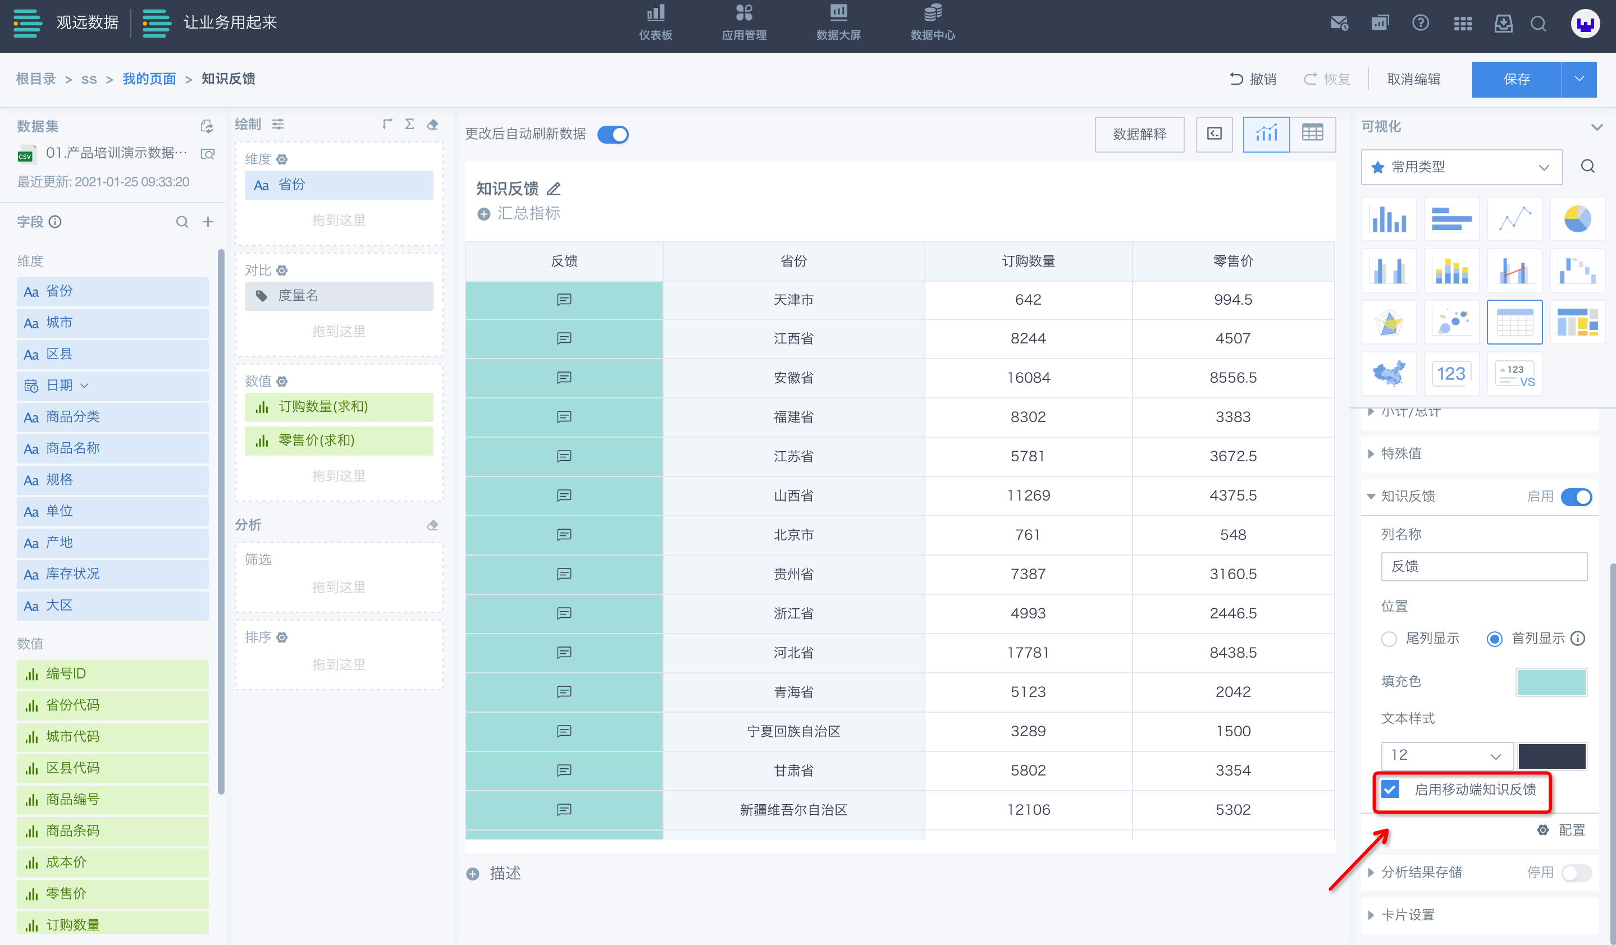Viewport: 1616px width, 945px height.
Task: Click the 撤销 button
Action: click(x=1252, y=80)
